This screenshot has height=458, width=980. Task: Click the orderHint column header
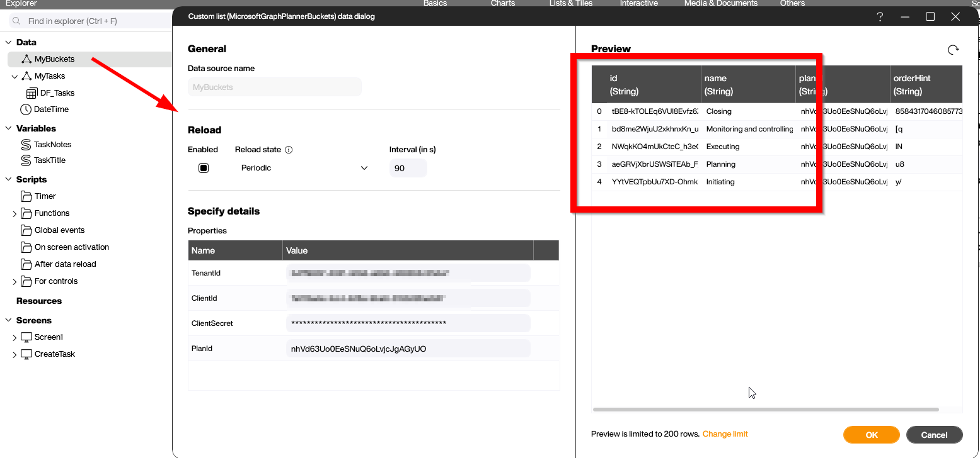tap(926, 84)
